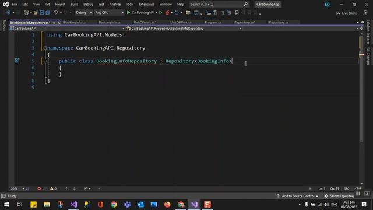Open the Test menu
Viewport: 373px width, 210px height.
pyautogui.click(x=101, y=4)
